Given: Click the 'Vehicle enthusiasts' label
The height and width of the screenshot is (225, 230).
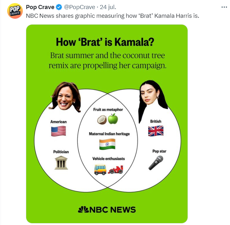Looking at the screenshot, I should (x=109, y=159).
